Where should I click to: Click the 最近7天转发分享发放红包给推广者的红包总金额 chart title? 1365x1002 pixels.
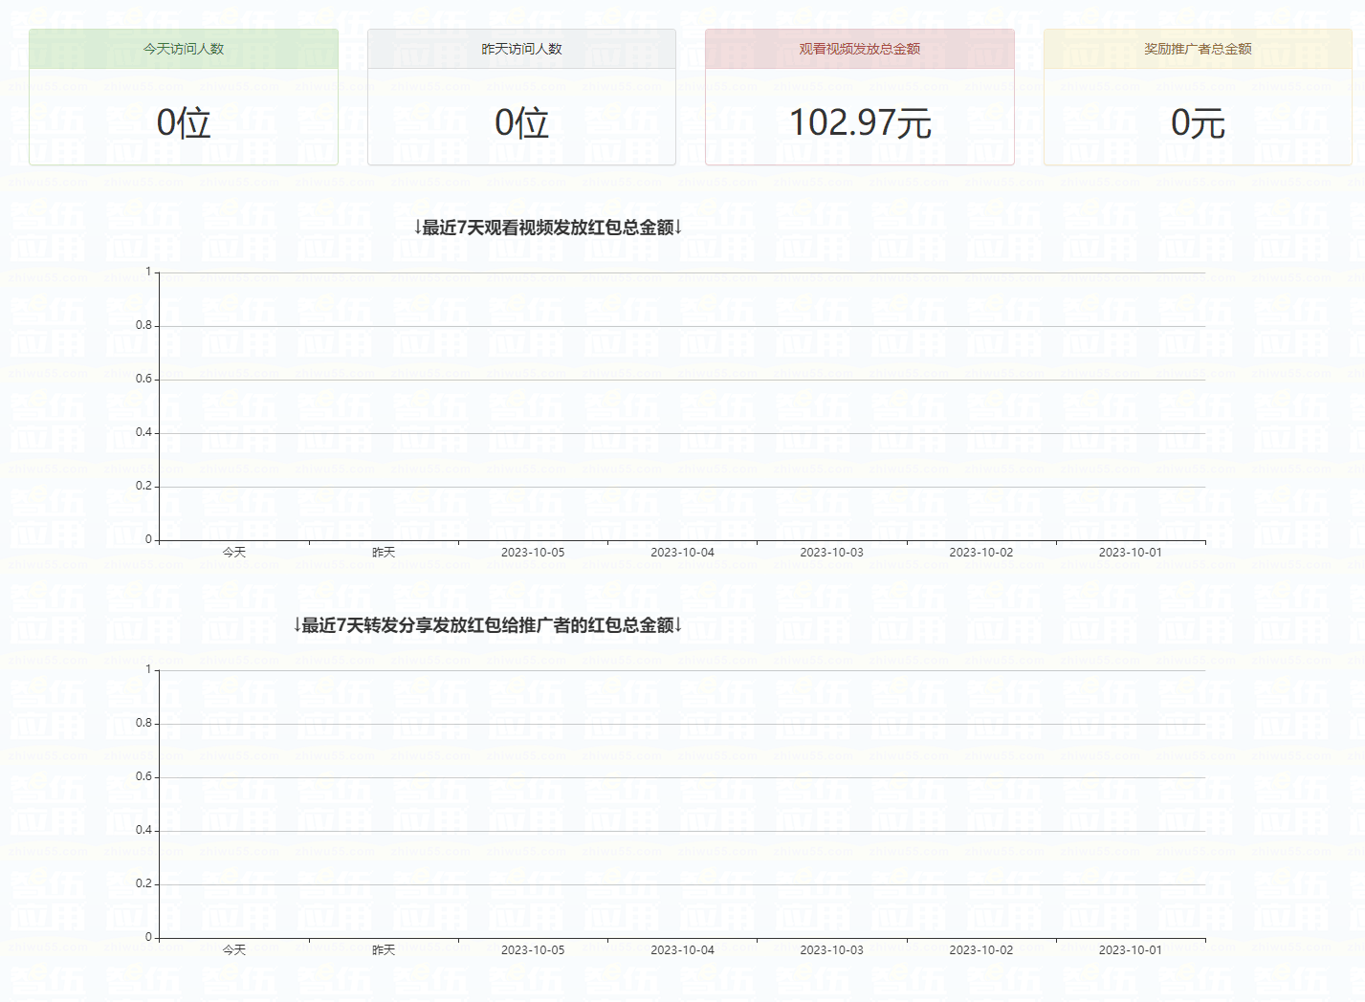point(488,625)
